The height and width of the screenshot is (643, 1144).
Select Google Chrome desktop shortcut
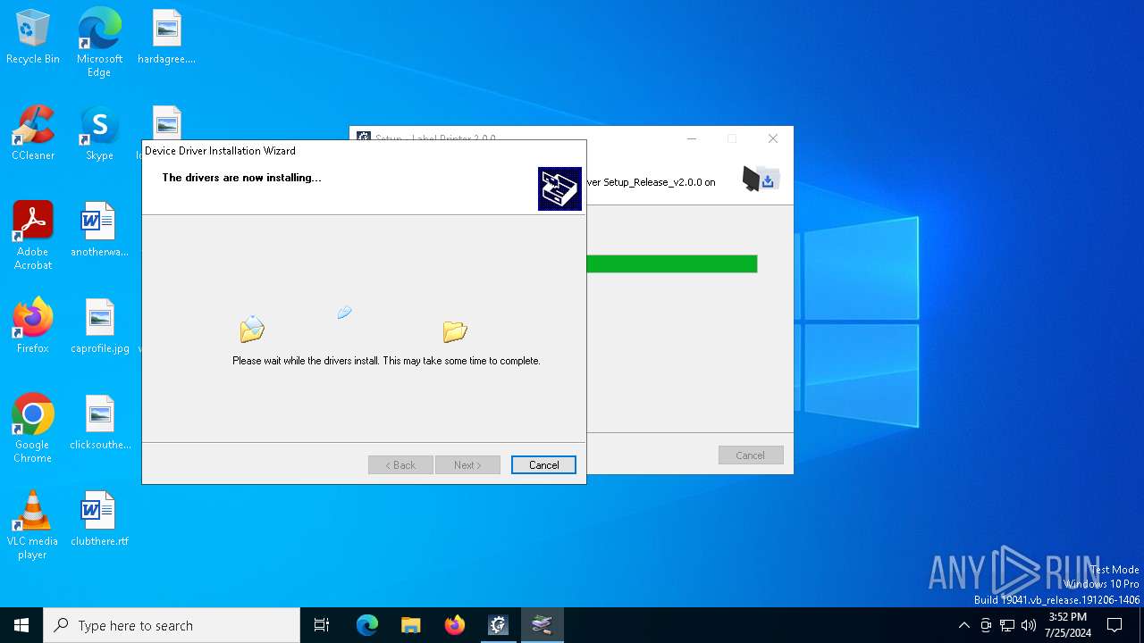(x=33, y=429)
